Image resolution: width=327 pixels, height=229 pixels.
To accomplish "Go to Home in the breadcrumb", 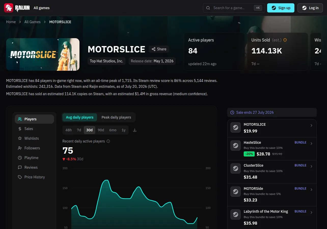I will [x=11, y=22].
